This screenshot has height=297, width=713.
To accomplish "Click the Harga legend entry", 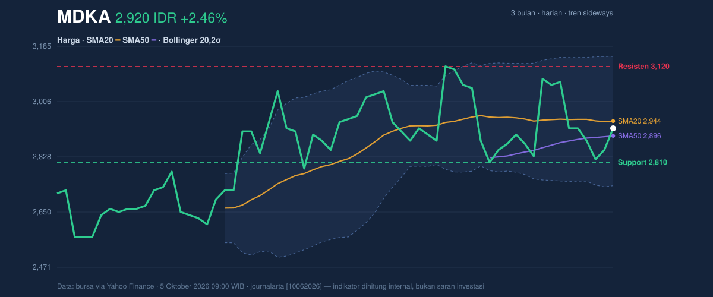I will coord(68,40).
